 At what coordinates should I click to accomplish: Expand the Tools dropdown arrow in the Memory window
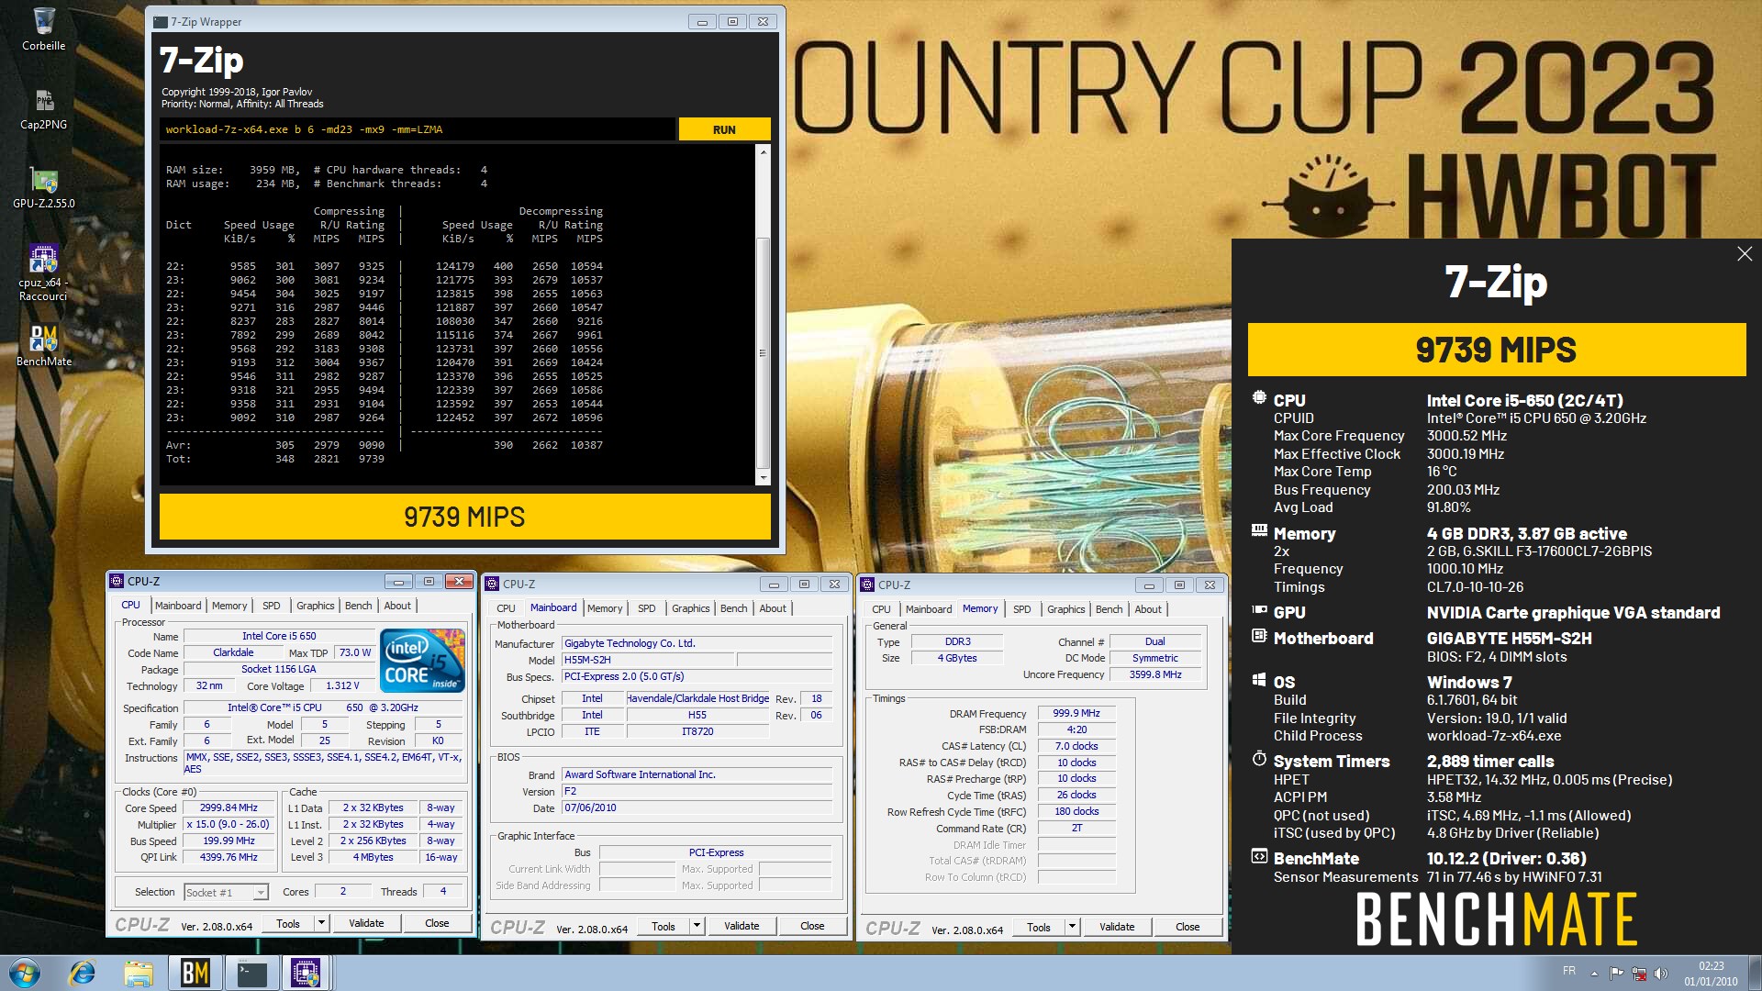click(1072, 927)
